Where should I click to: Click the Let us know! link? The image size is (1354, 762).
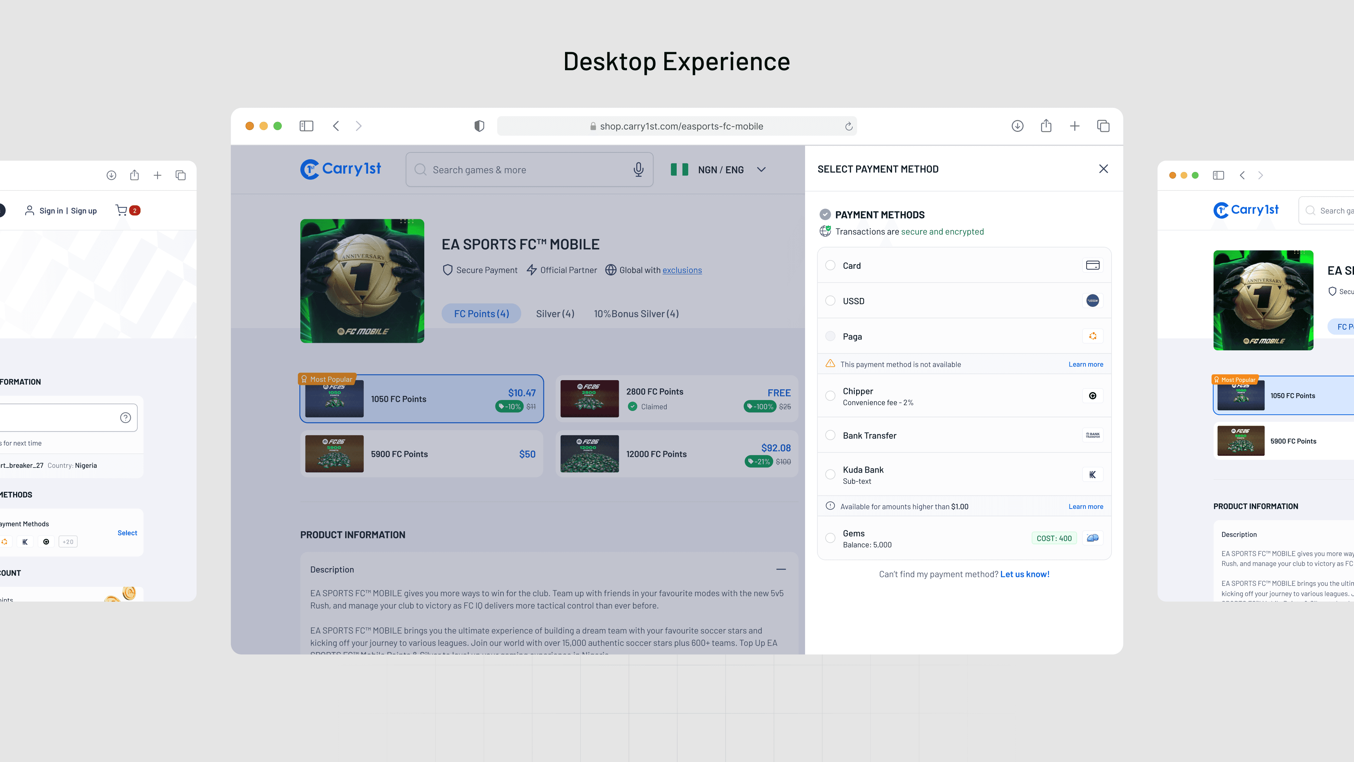pyautogui.click(x=1025, y=574)
